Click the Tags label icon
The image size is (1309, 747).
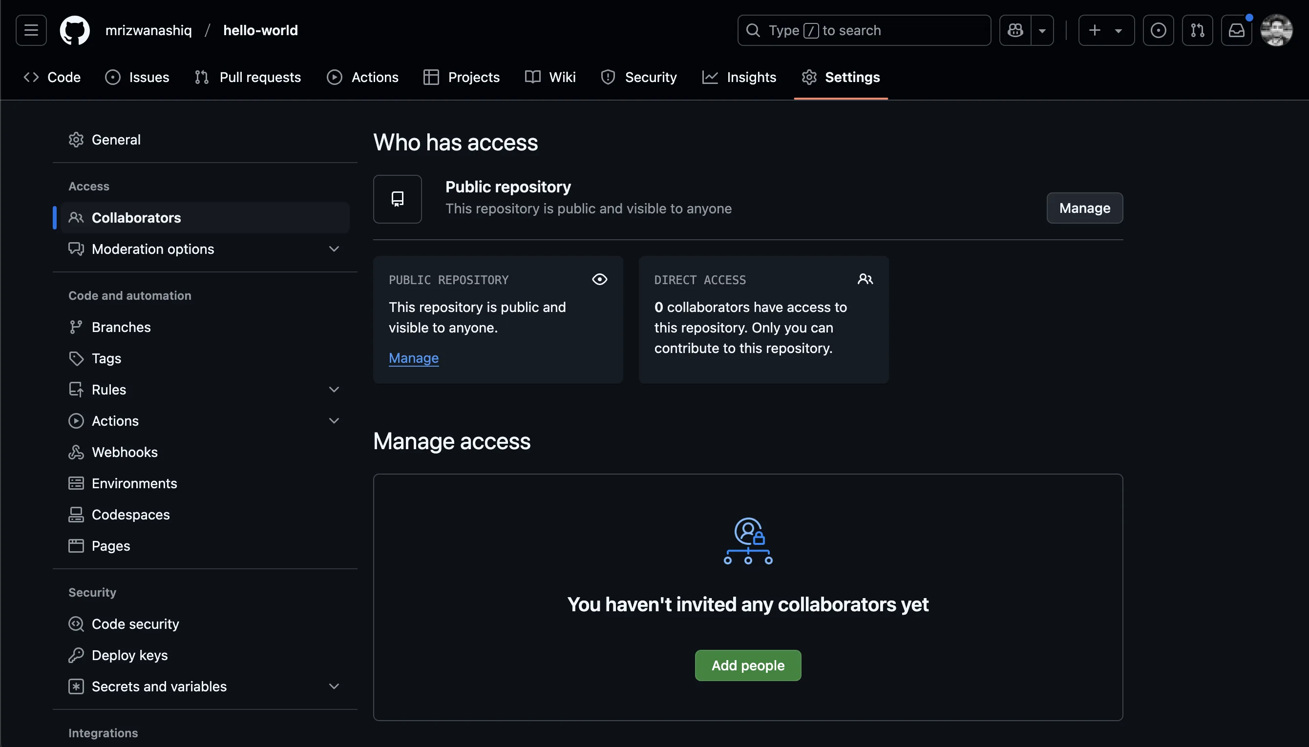(x=76, y=358)
